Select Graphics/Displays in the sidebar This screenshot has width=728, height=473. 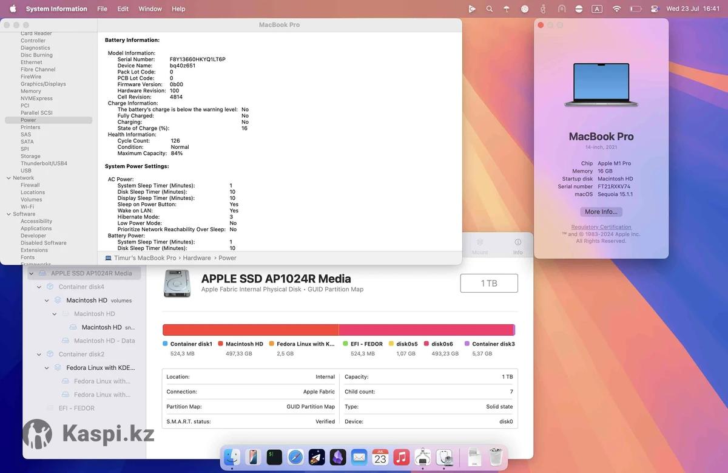click(43, 84)
